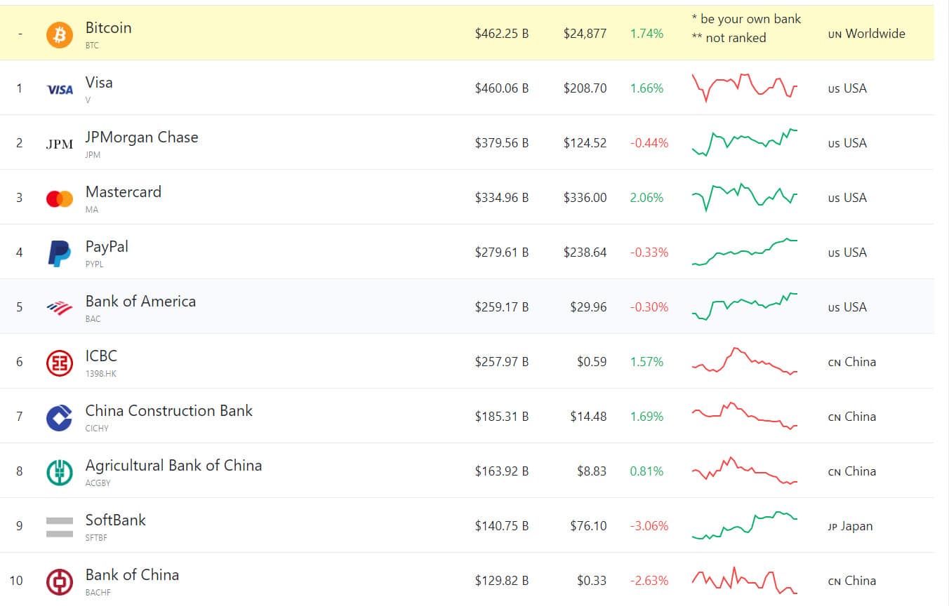Click the PYPL ticker symbol
The width and height of the screenshot is (949, 606).
click(94, 264)
